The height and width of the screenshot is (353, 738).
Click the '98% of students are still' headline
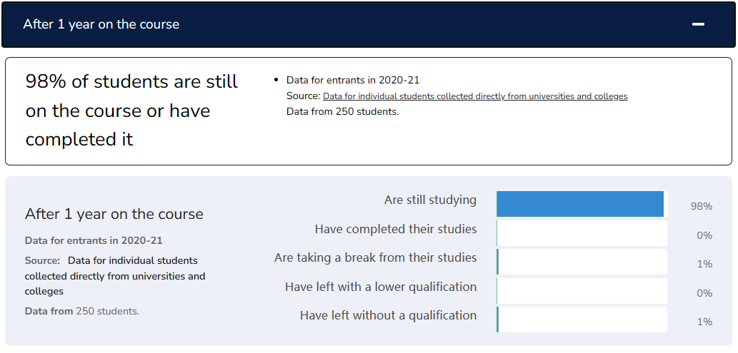tap(131, 82)
